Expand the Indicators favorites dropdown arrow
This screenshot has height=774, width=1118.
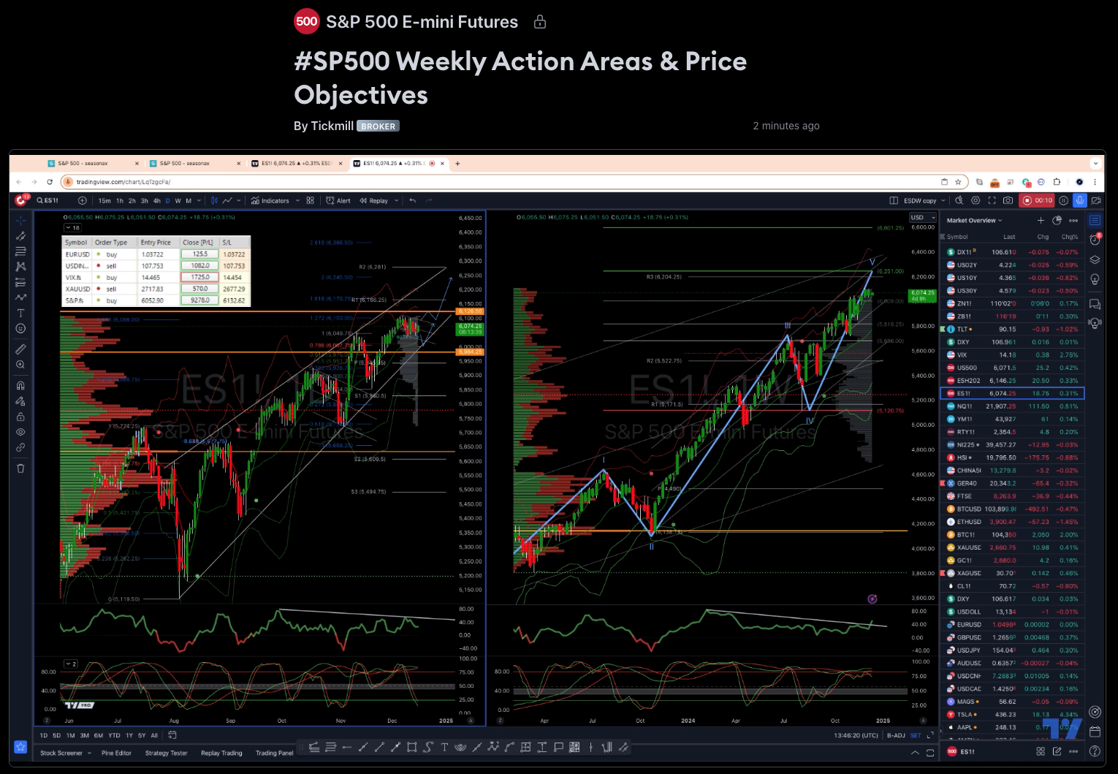[x=297, y=200]
